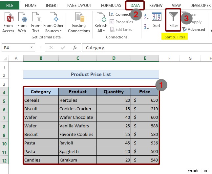Click the price cell showing 936

click(145, 143)
